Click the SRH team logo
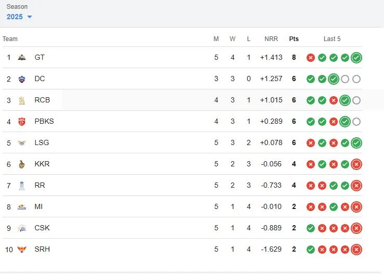This screenshot has height=274, width=384. [x=22, y=249]
